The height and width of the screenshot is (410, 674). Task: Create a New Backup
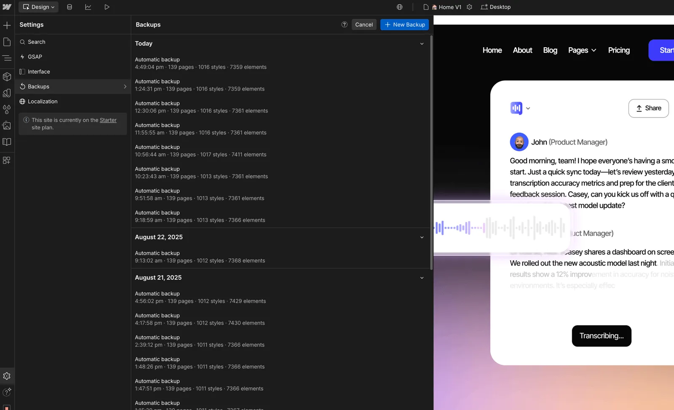(404, 24)
